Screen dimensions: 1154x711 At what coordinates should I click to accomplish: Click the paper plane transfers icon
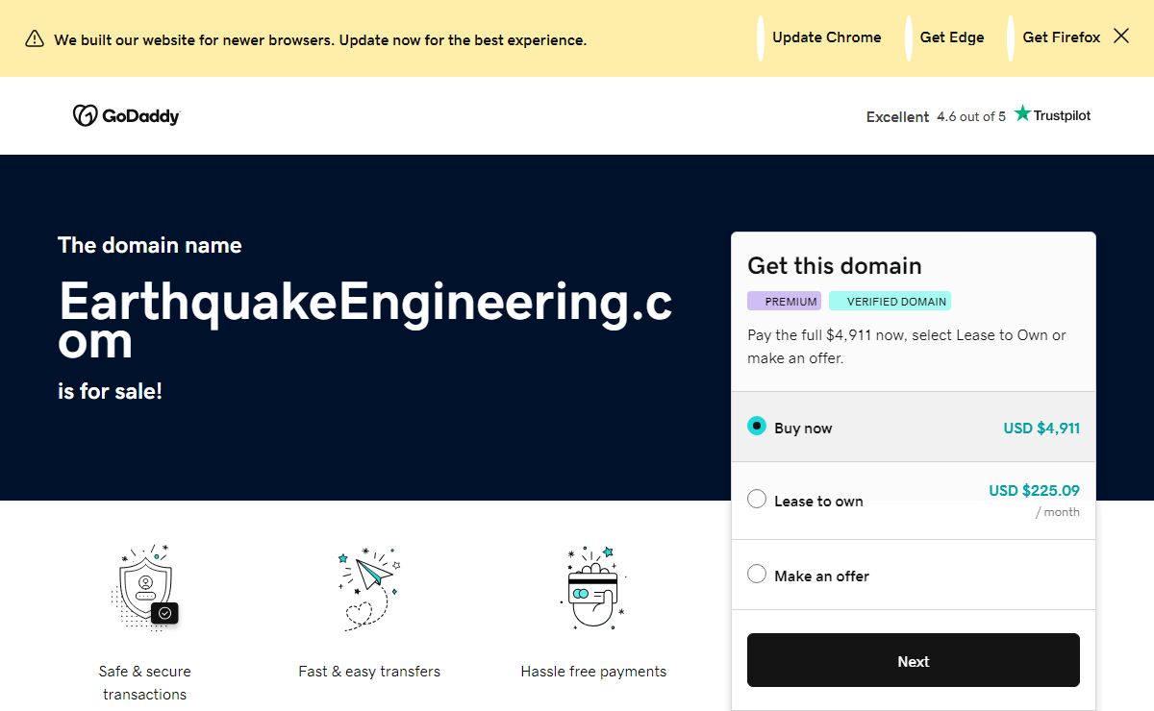(x=369, y=588)
